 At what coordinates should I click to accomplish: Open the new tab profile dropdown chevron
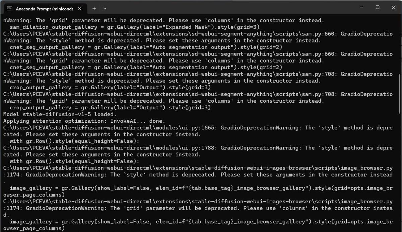tap(105, 8)
